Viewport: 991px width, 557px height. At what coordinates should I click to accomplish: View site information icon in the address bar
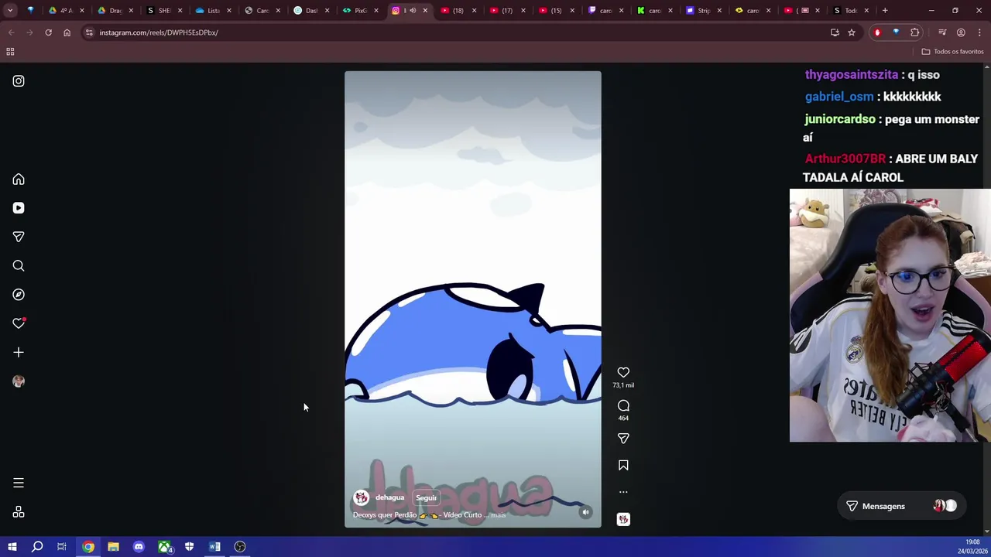coord(89,32)
